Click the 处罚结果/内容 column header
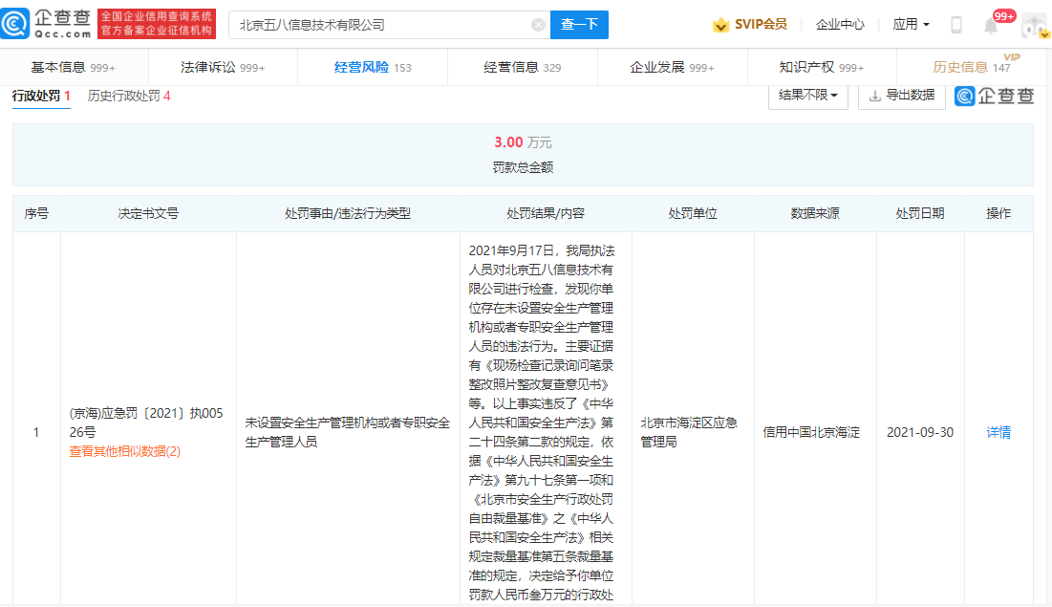The image size is (1052, 607). point(546,213)
